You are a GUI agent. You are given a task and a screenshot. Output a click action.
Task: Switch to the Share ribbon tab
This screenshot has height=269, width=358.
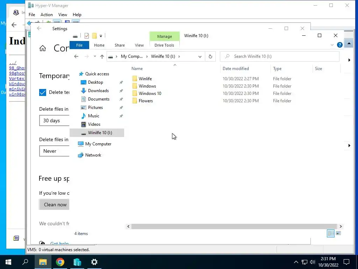[120, 45]
